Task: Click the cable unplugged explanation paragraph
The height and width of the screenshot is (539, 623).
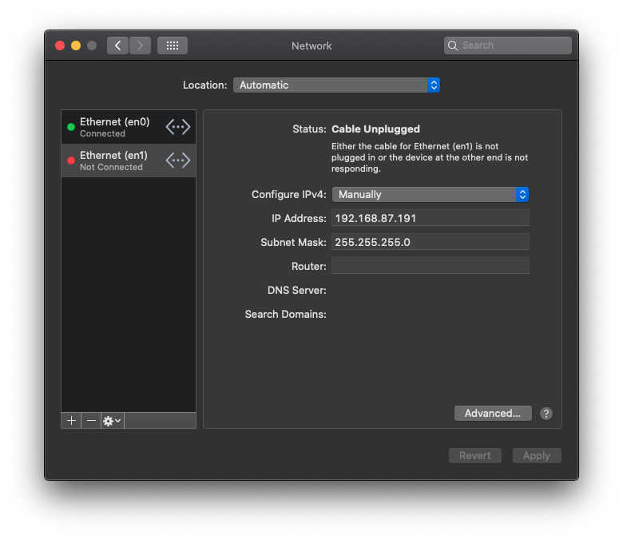Action: pyautogui.click(x=430, y=157)
